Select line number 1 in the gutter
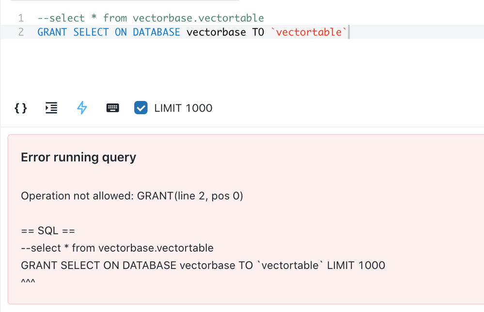The width and height of the screenshot is (484, 312). [x=21, y=18]
